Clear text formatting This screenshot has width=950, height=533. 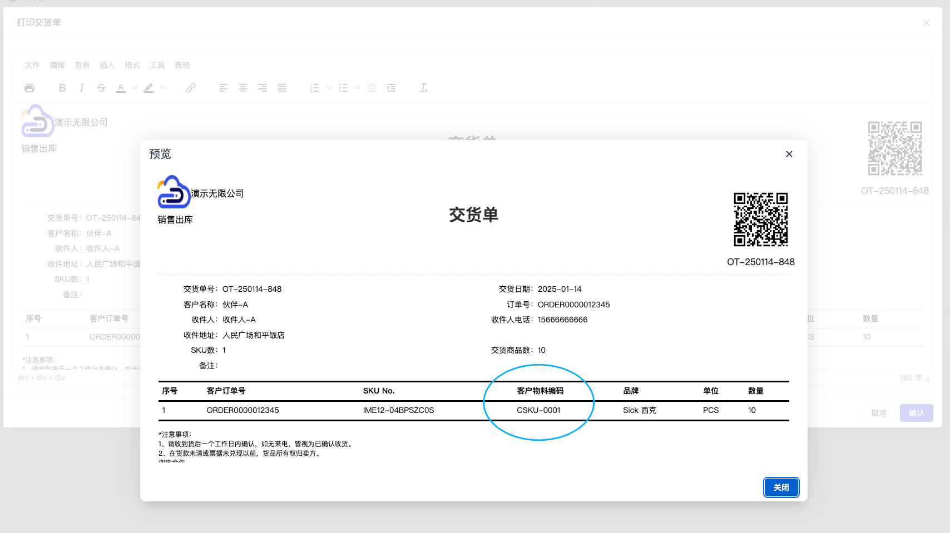tap(423, 87)
